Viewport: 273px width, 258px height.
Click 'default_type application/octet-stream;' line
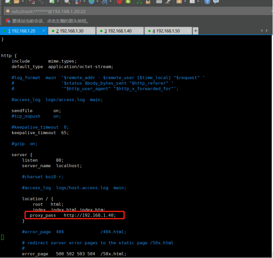[62, 66]
